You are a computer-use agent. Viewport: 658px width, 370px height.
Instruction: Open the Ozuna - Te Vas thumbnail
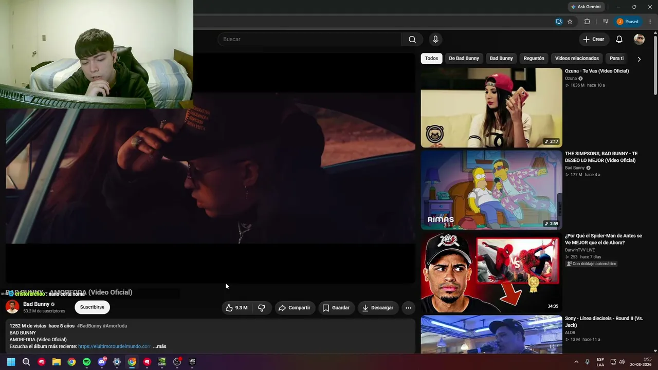click(x=491, y=108)
